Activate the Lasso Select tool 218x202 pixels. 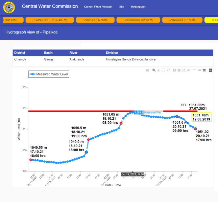(168, 70)
